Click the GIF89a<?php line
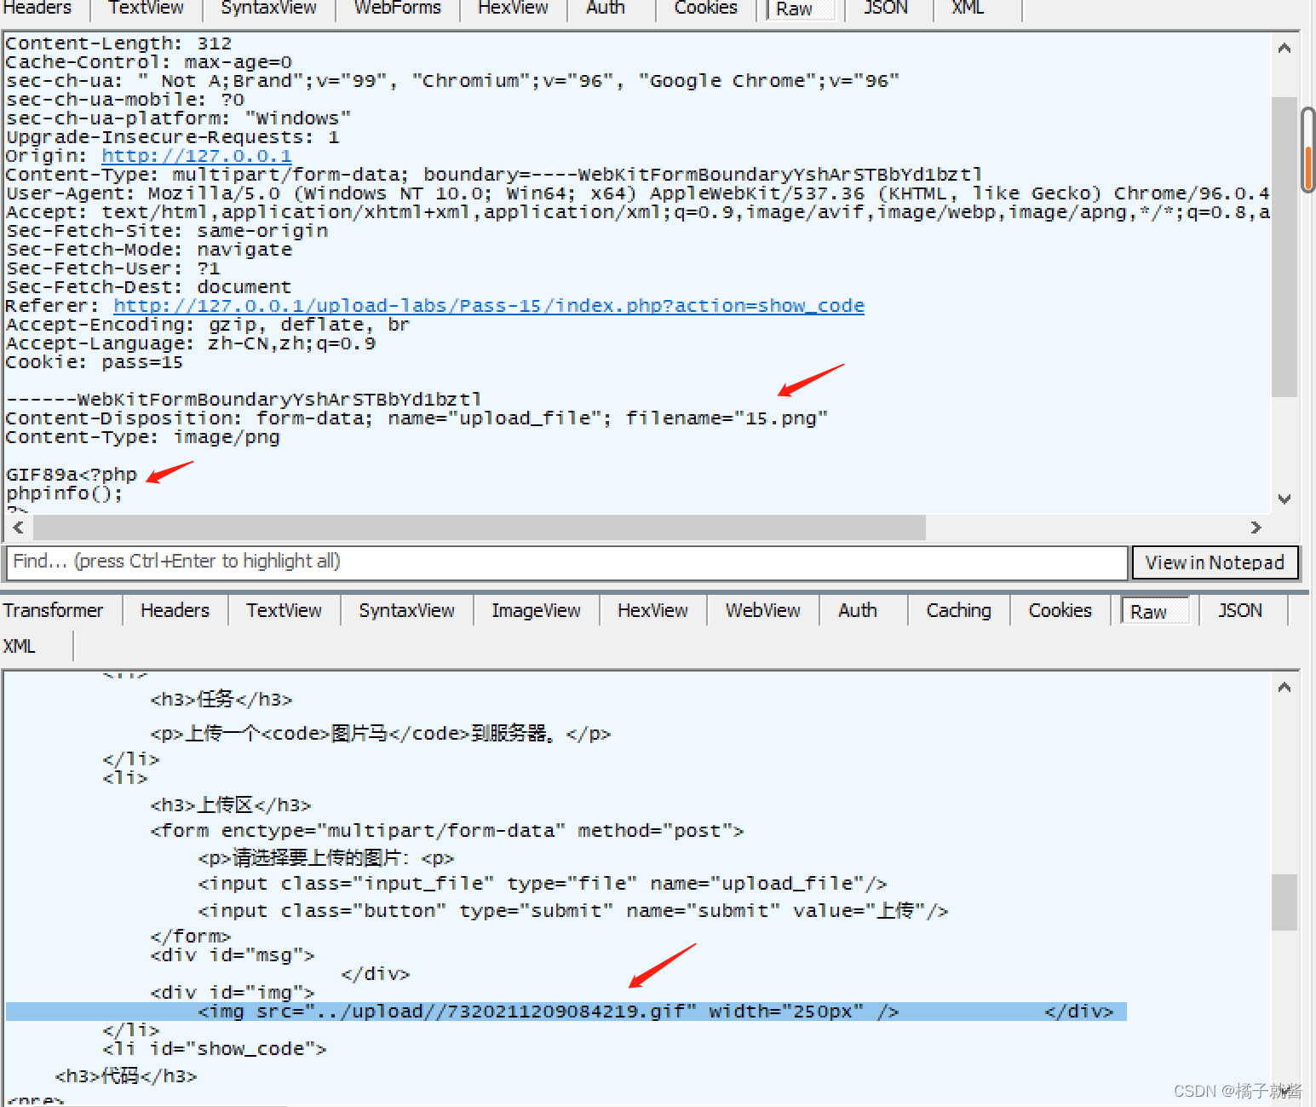This screenshot has height=1107, width=1316. tap(72, 475)
